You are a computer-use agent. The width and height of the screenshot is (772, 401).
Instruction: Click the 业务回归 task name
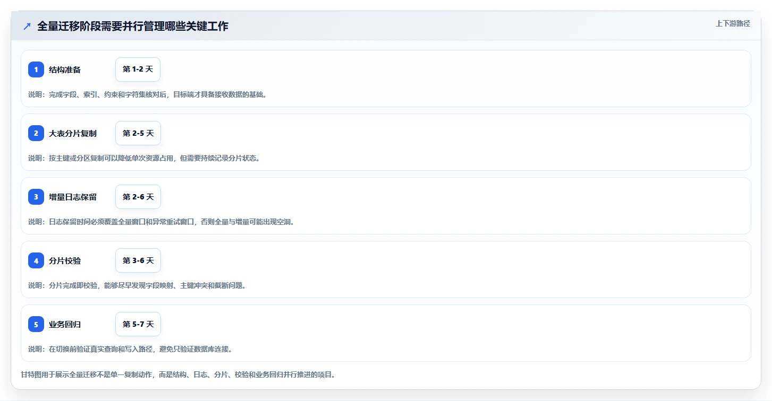(x=65, y=324)
